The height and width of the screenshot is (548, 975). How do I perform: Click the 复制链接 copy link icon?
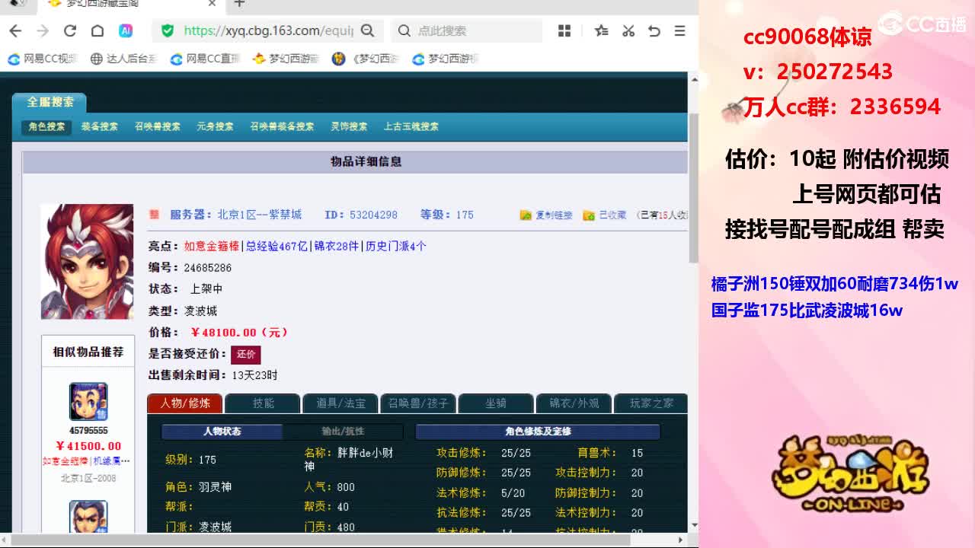coord(526,215)
